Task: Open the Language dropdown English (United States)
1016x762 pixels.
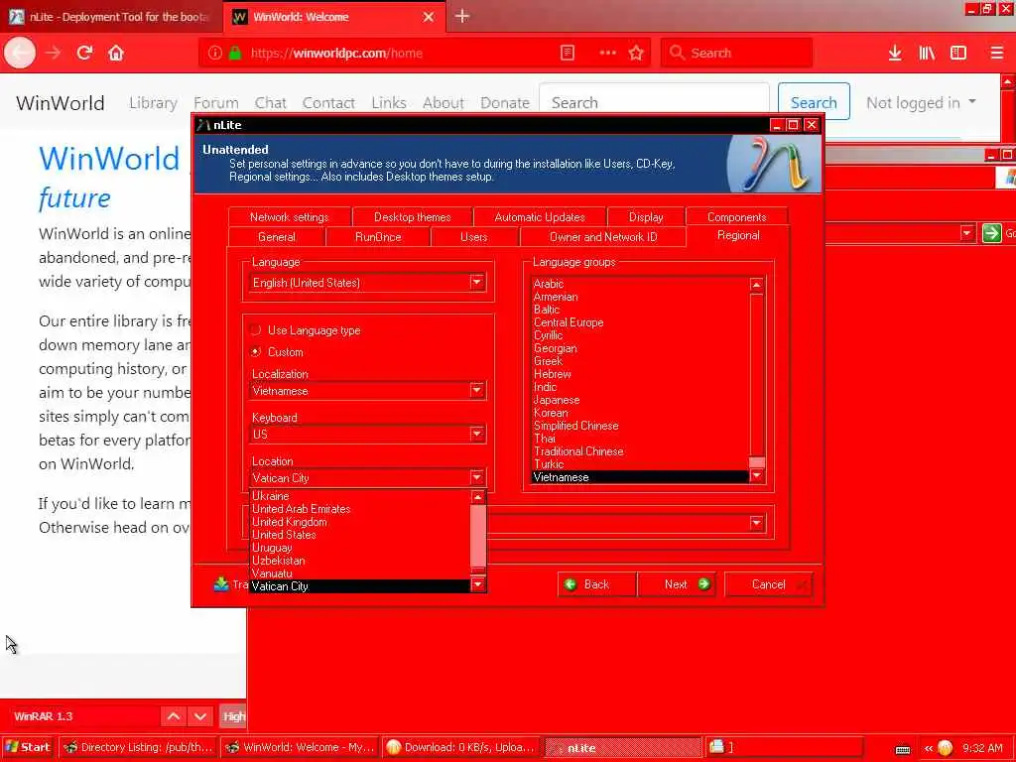Action: click(x=477, y=282)
